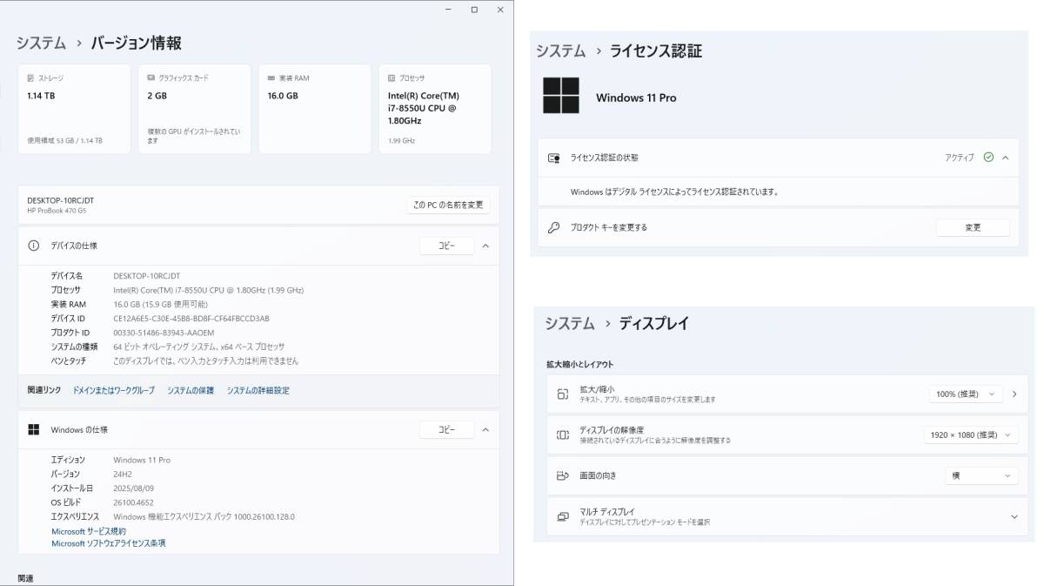Click the info icon beside デバイスの仕様
Screen dimensions: 1044x586
click(33, 246)
